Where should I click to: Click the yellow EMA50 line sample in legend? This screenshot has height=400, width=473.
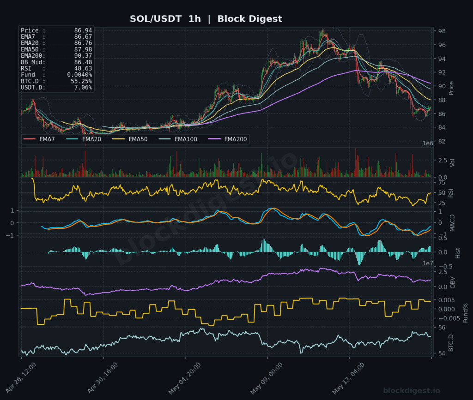(118, 139)
